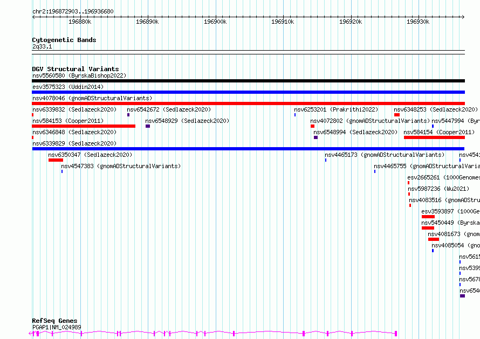The width and height of the screenshot is (480, 339).
Task: Click the 196900k ruler tick label
Action: [x=215, y=22]
